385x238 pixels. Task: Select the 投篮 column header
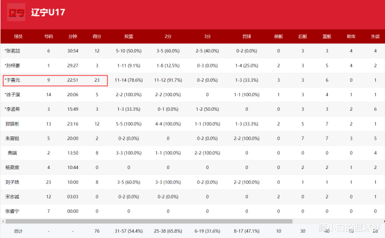click(129, 36)
